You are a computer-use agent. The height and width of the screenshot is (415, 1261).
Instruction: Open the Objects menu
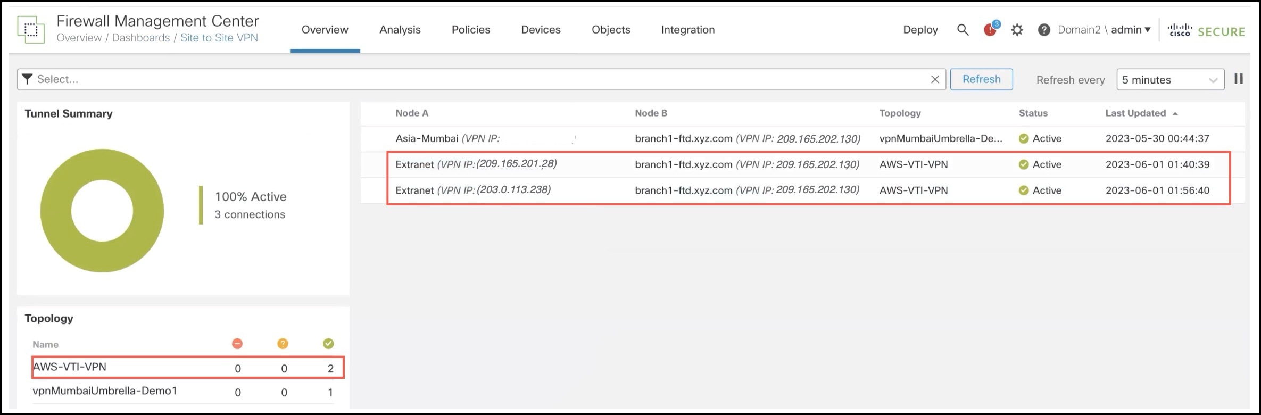(611, 30)
